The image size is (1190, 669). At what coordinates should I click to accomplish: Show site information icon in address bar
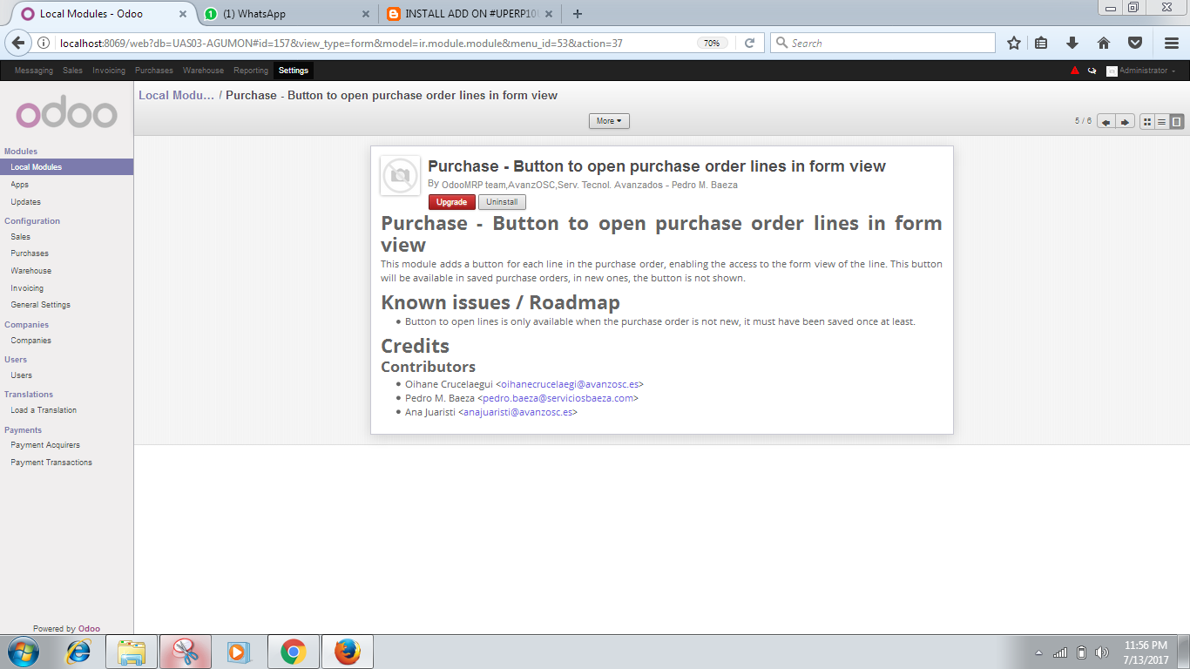click(44, 43)
